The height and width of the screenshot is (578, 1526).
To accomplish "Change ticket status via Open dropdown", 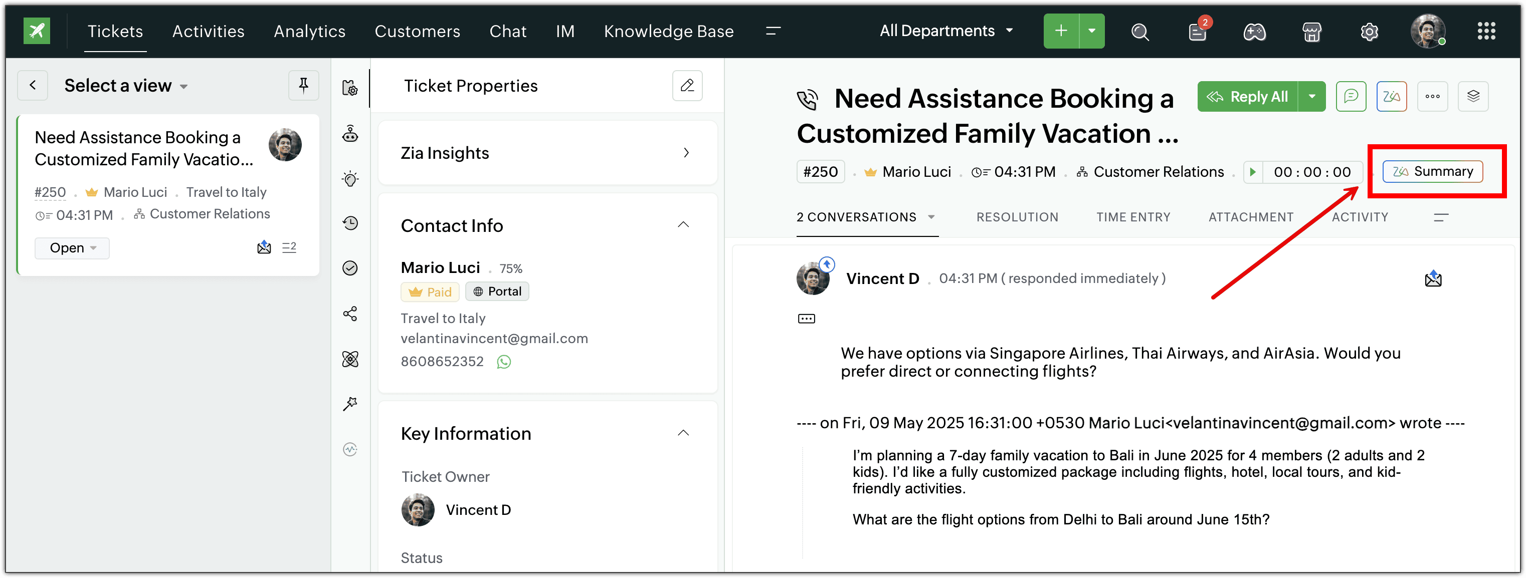I will coord(72,248).
